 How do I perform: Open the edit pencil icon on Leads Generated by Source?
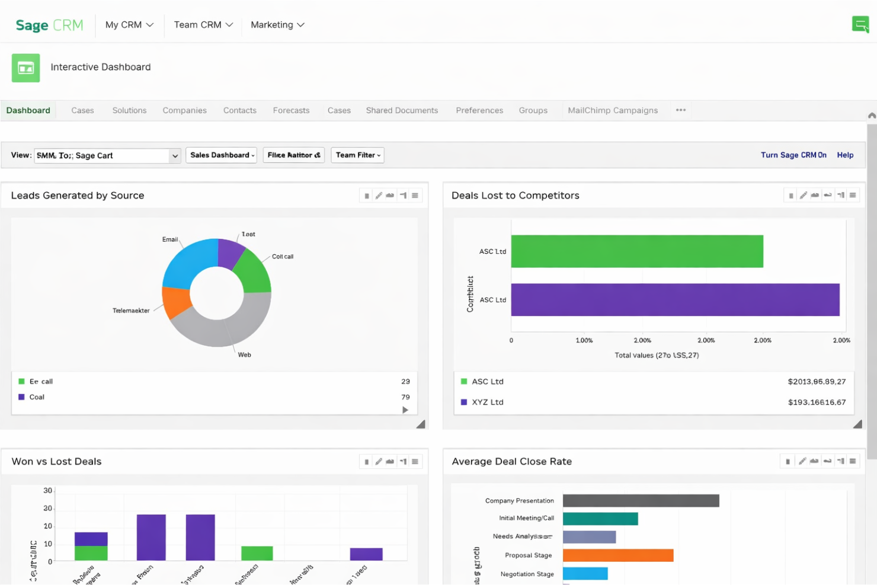pos(379,195)
